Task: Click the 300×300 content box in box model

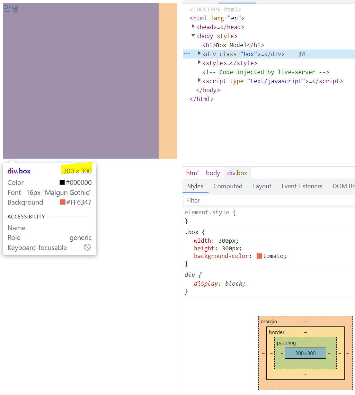Action: pyautogui.click(x=305, y=353)
